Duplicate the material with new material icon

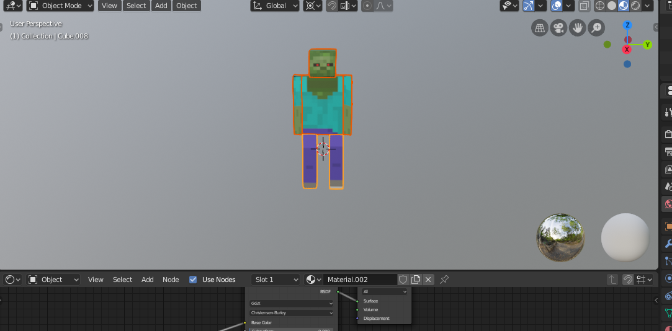pyautogui.click(x=415, y=280)
